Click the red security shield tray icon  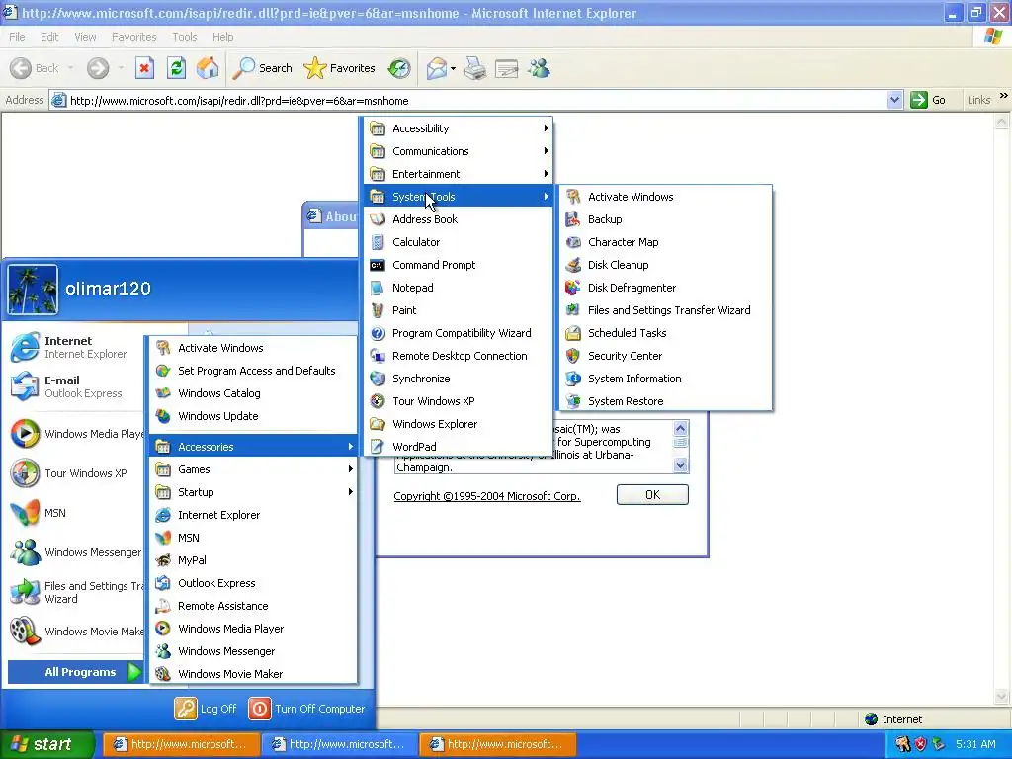tap(920, 744)
